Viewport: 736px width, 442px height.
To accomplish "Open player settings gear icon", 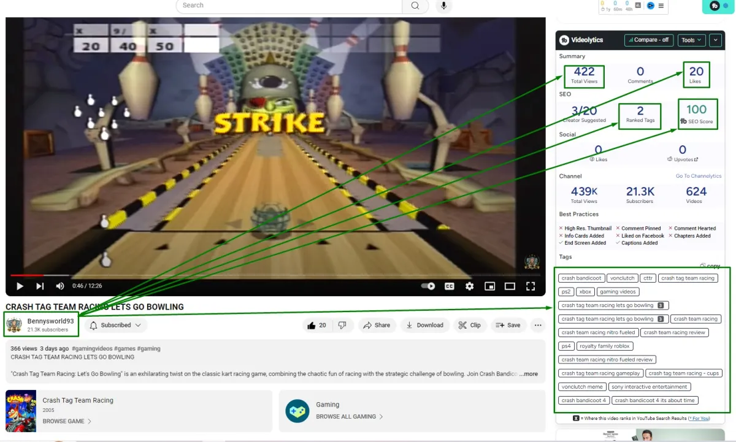I will (469, 286).
